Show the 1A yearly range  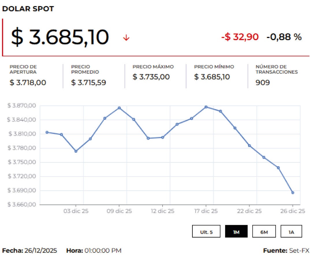291,231
